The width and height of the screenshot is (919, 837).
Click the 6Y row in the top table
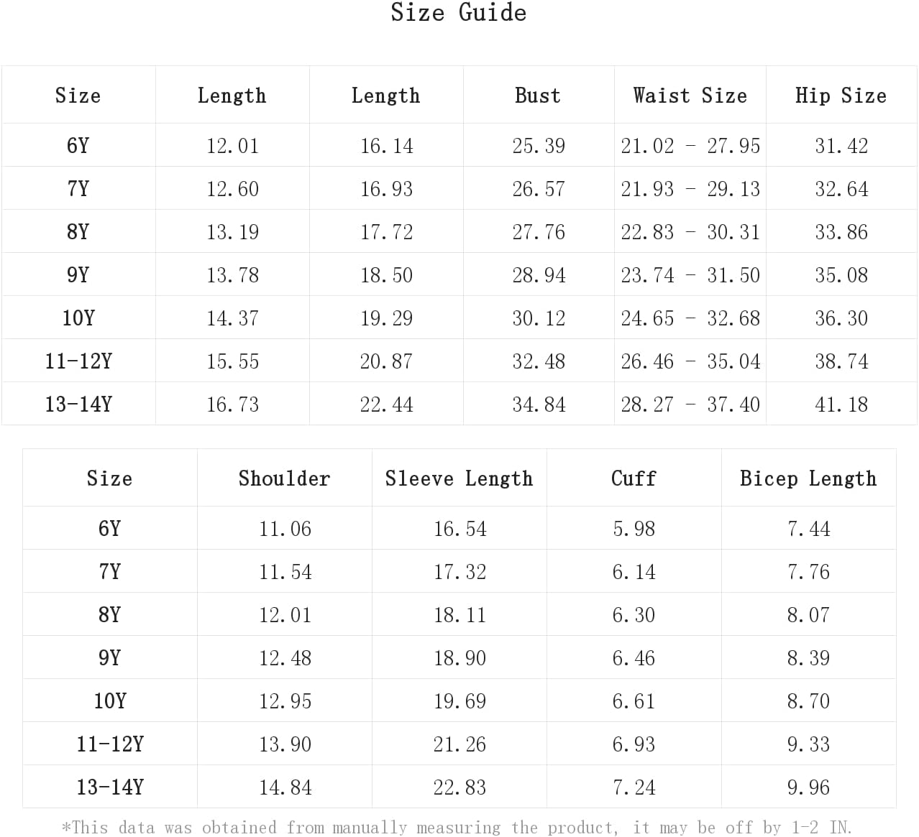point(460,145)
